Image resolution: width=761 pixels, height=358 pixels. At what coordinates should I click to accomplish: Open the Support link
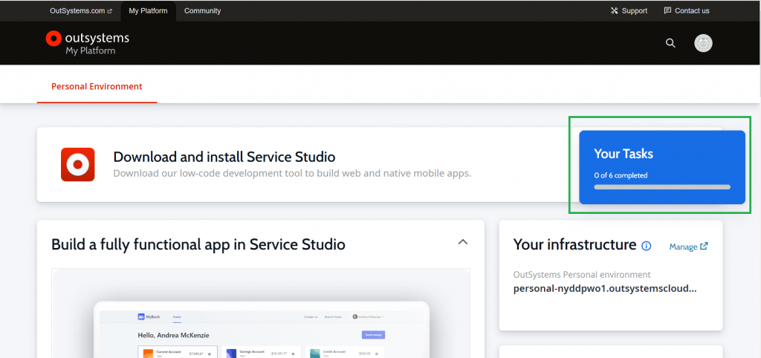pos(629,10)
